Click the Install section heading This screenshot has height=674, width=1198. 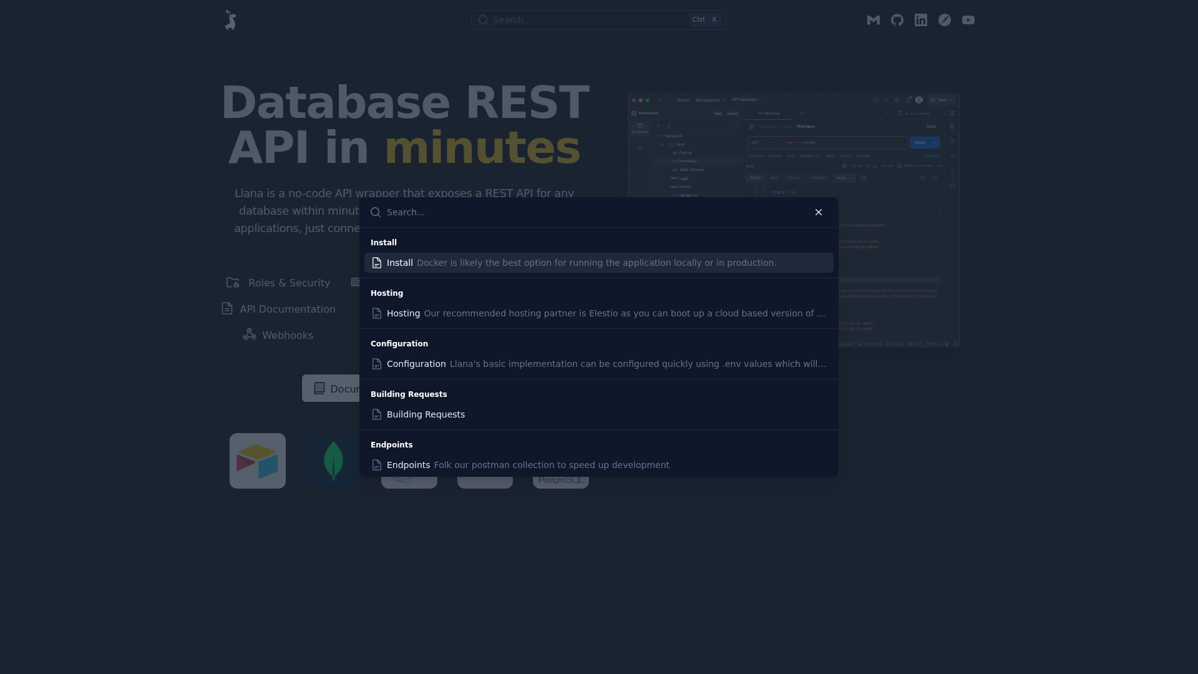coord(384,243)
